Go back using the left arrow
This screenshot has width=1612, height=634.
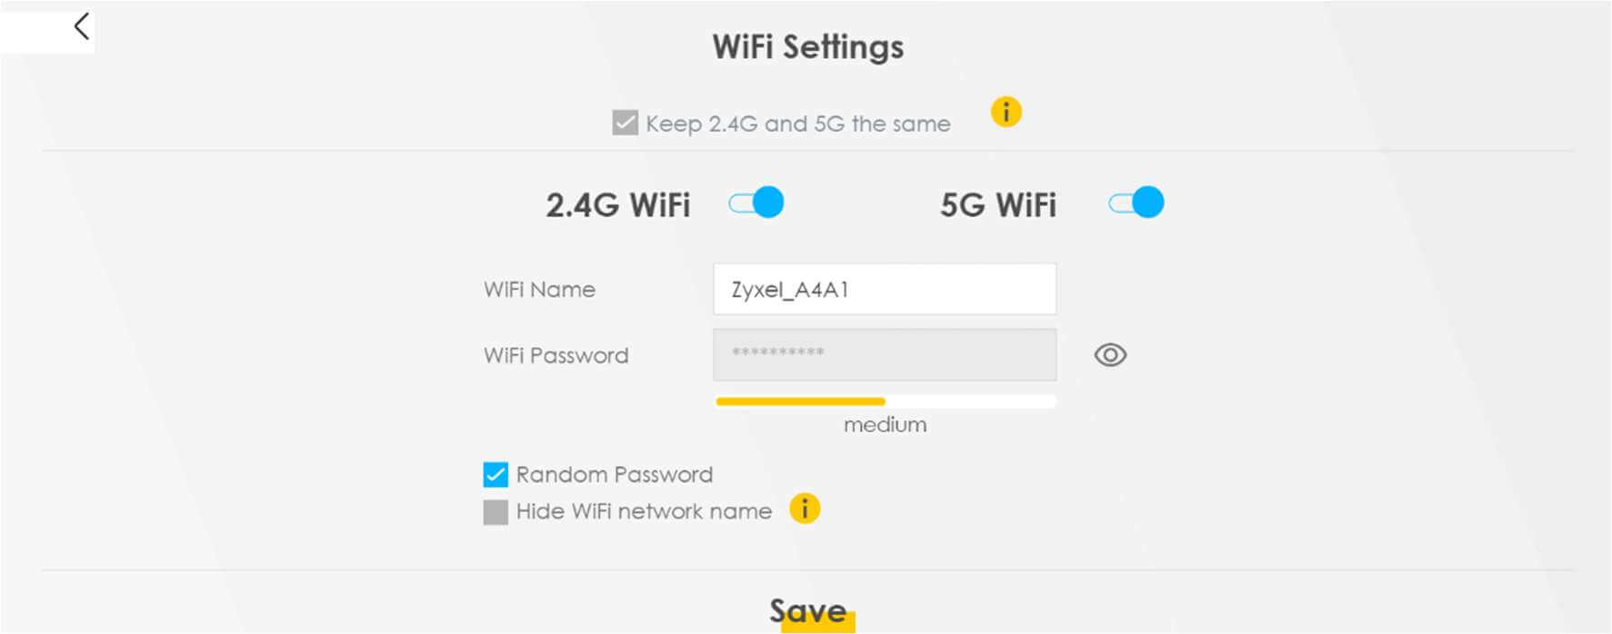[x=82, y=26]
